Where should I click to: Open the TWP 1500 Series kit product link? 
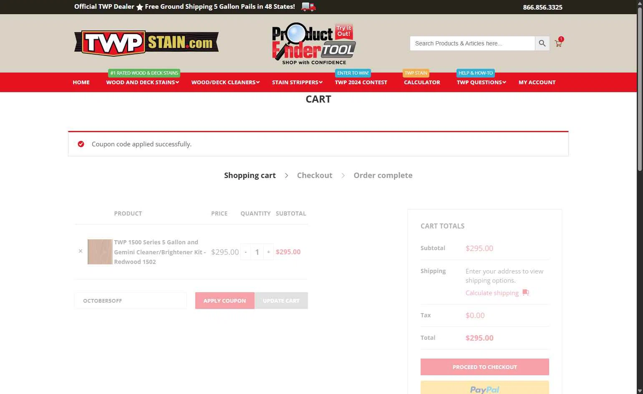(x=160, y=252)
